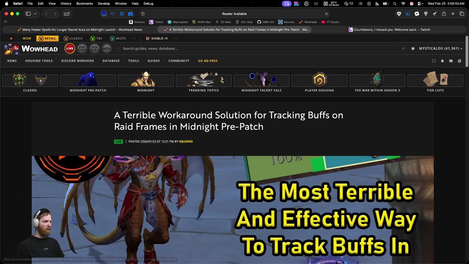469x264 pixels.
Task: Open the TIER LISTS banner
Action: 435,82
